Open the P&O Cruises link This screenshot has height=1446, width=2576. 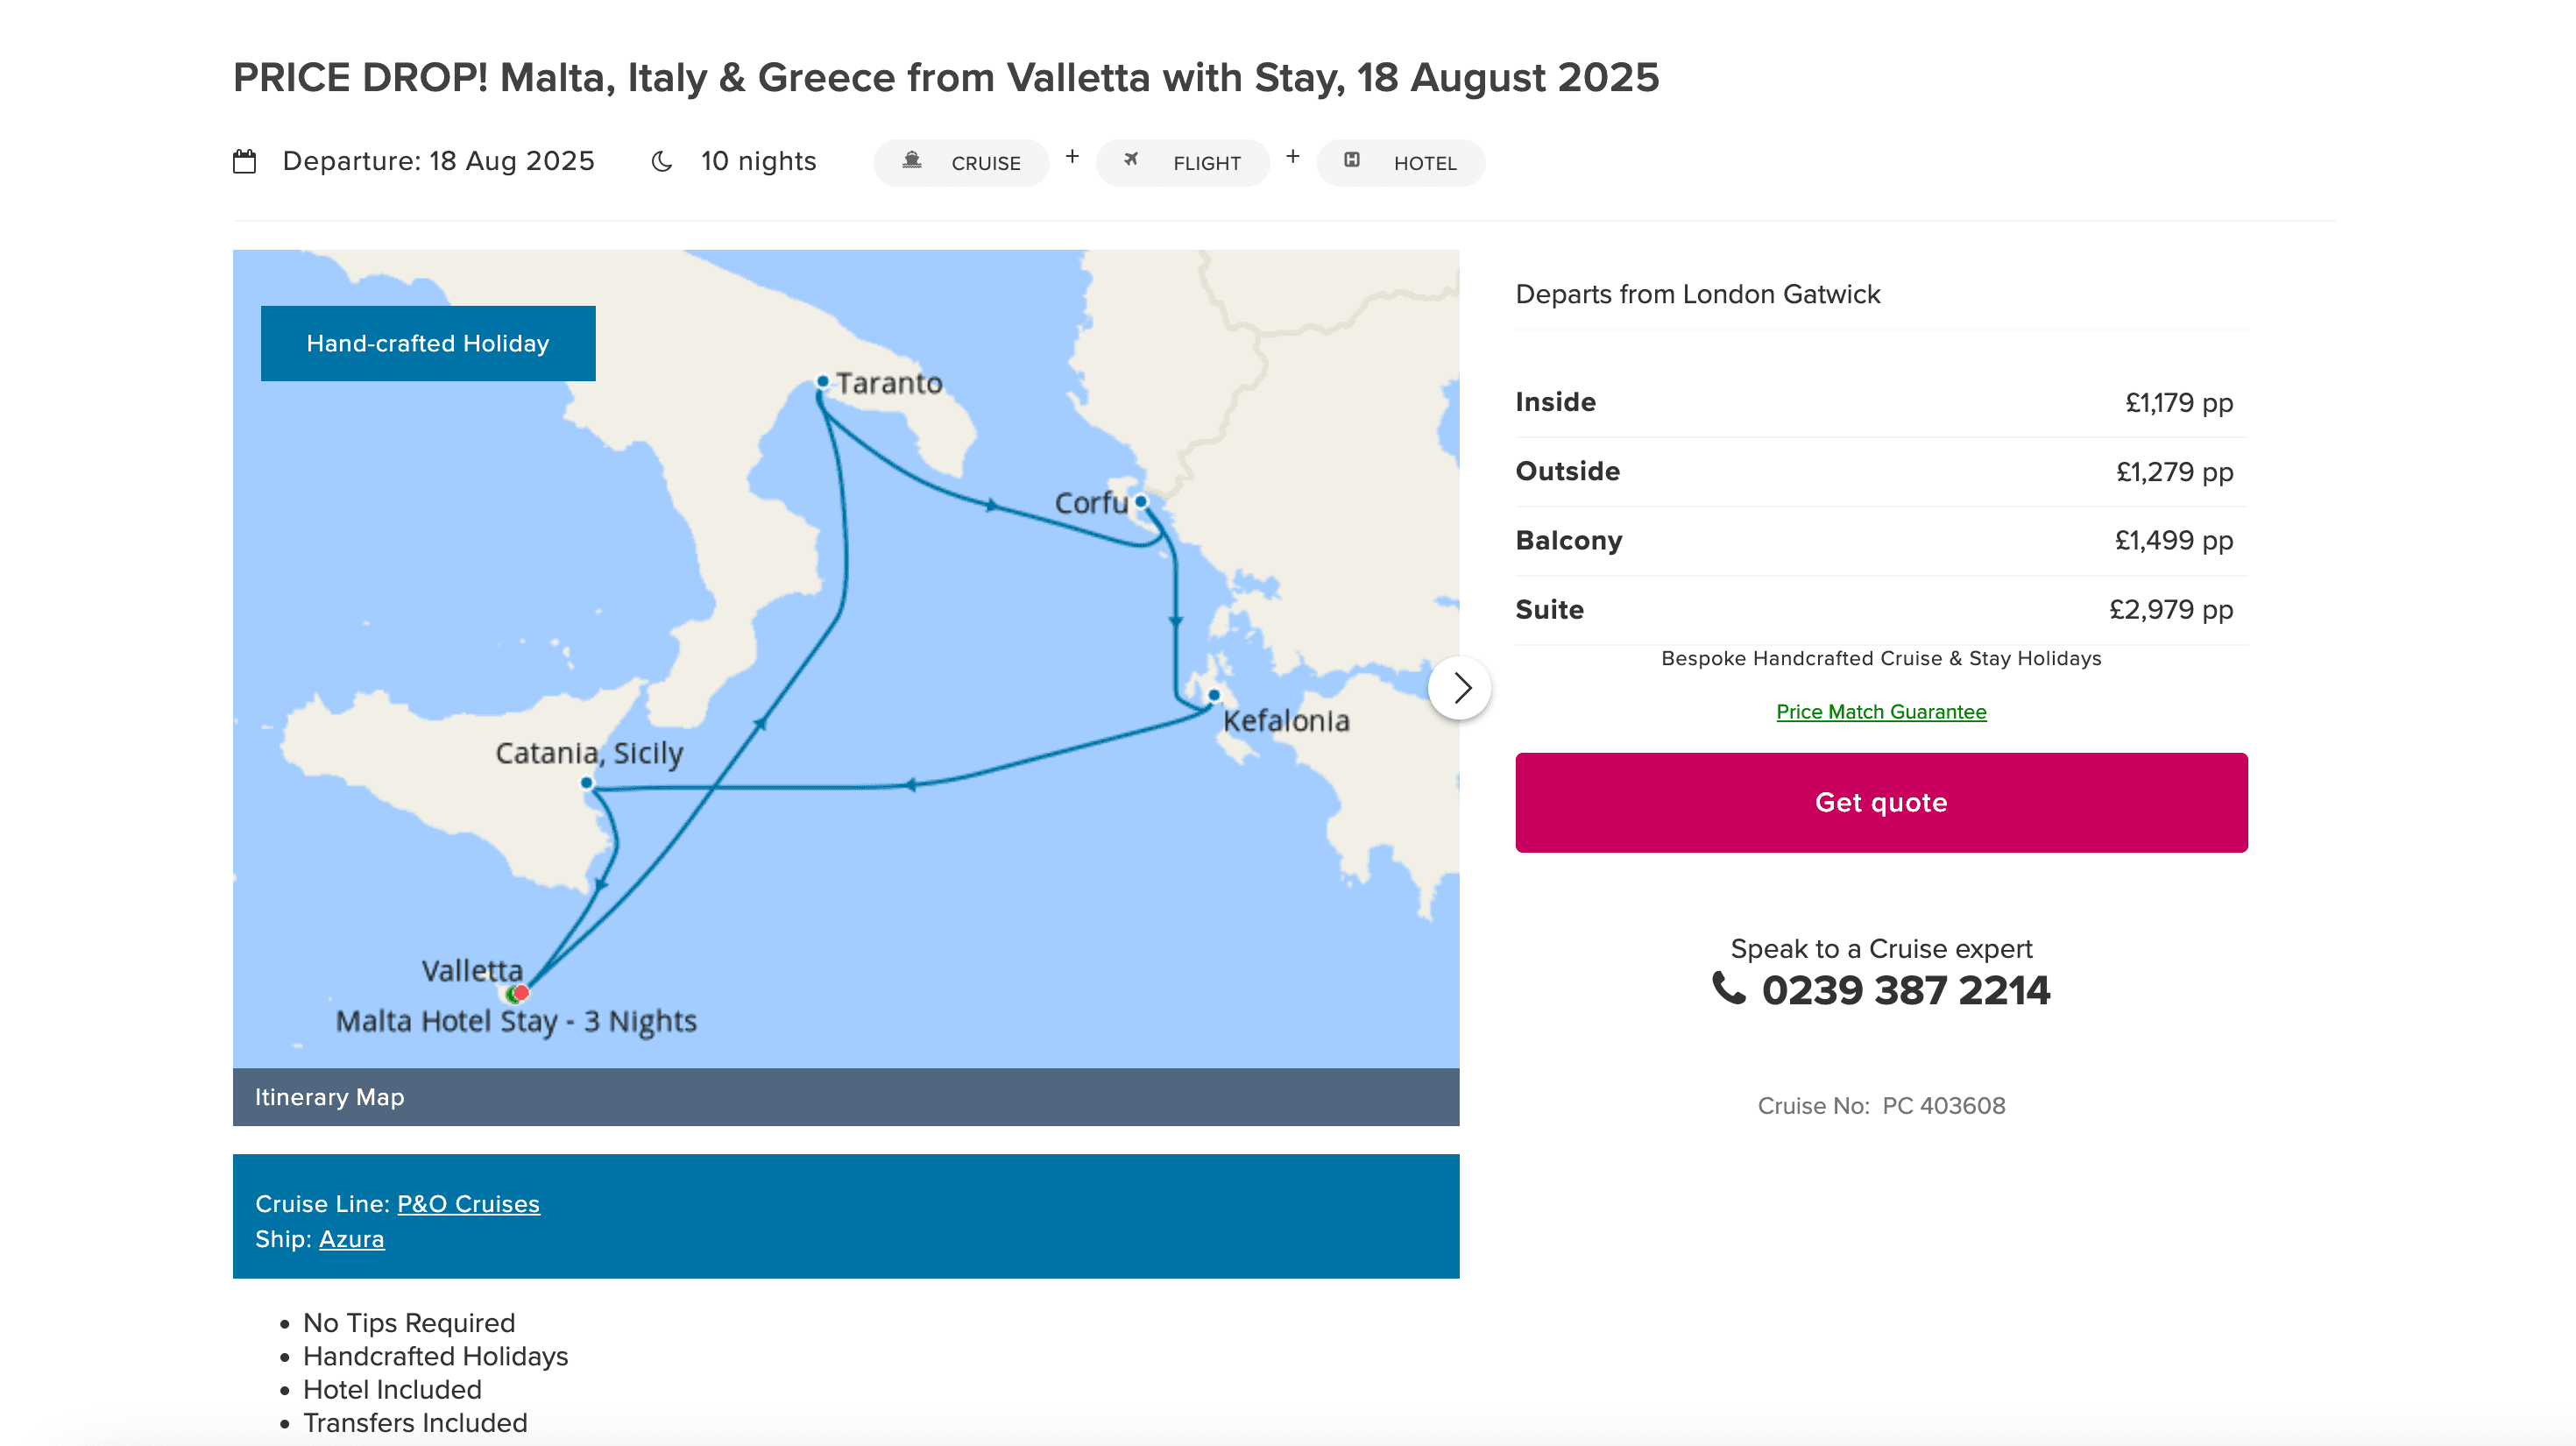pyautogui.click(x=468, y=1204)
